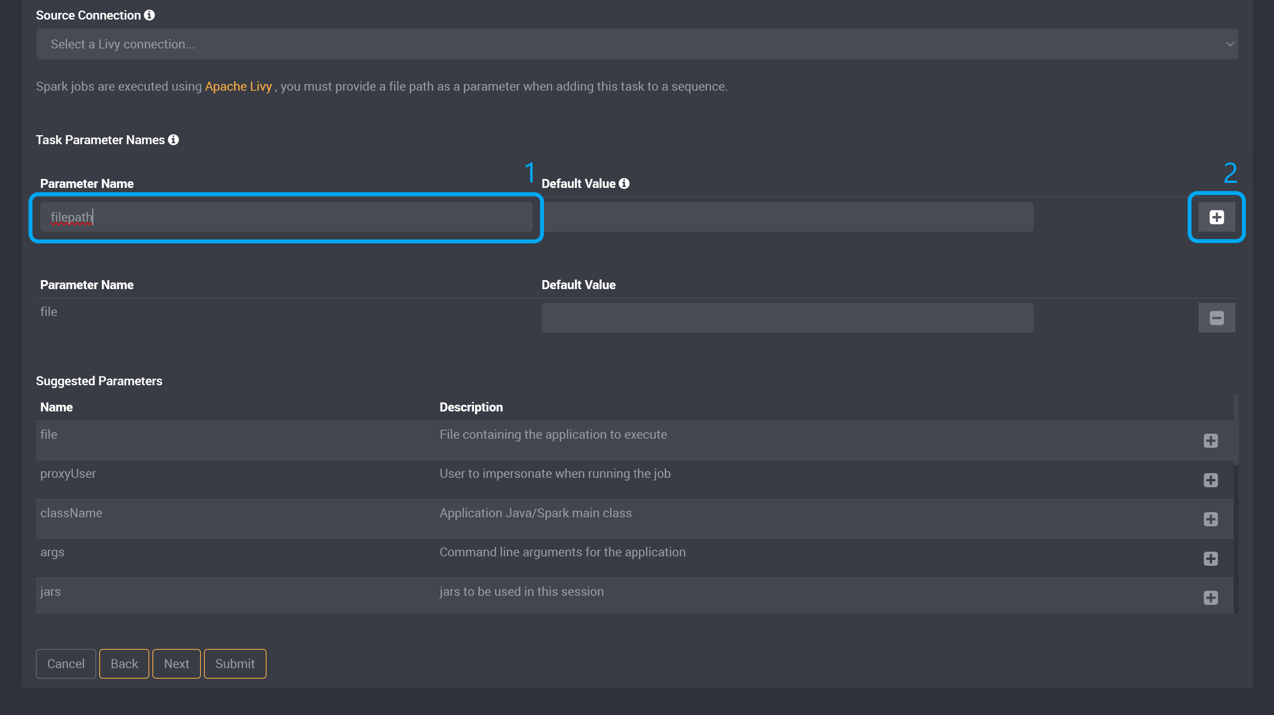Select 'jars' suggested parameter name

[50, 592]
